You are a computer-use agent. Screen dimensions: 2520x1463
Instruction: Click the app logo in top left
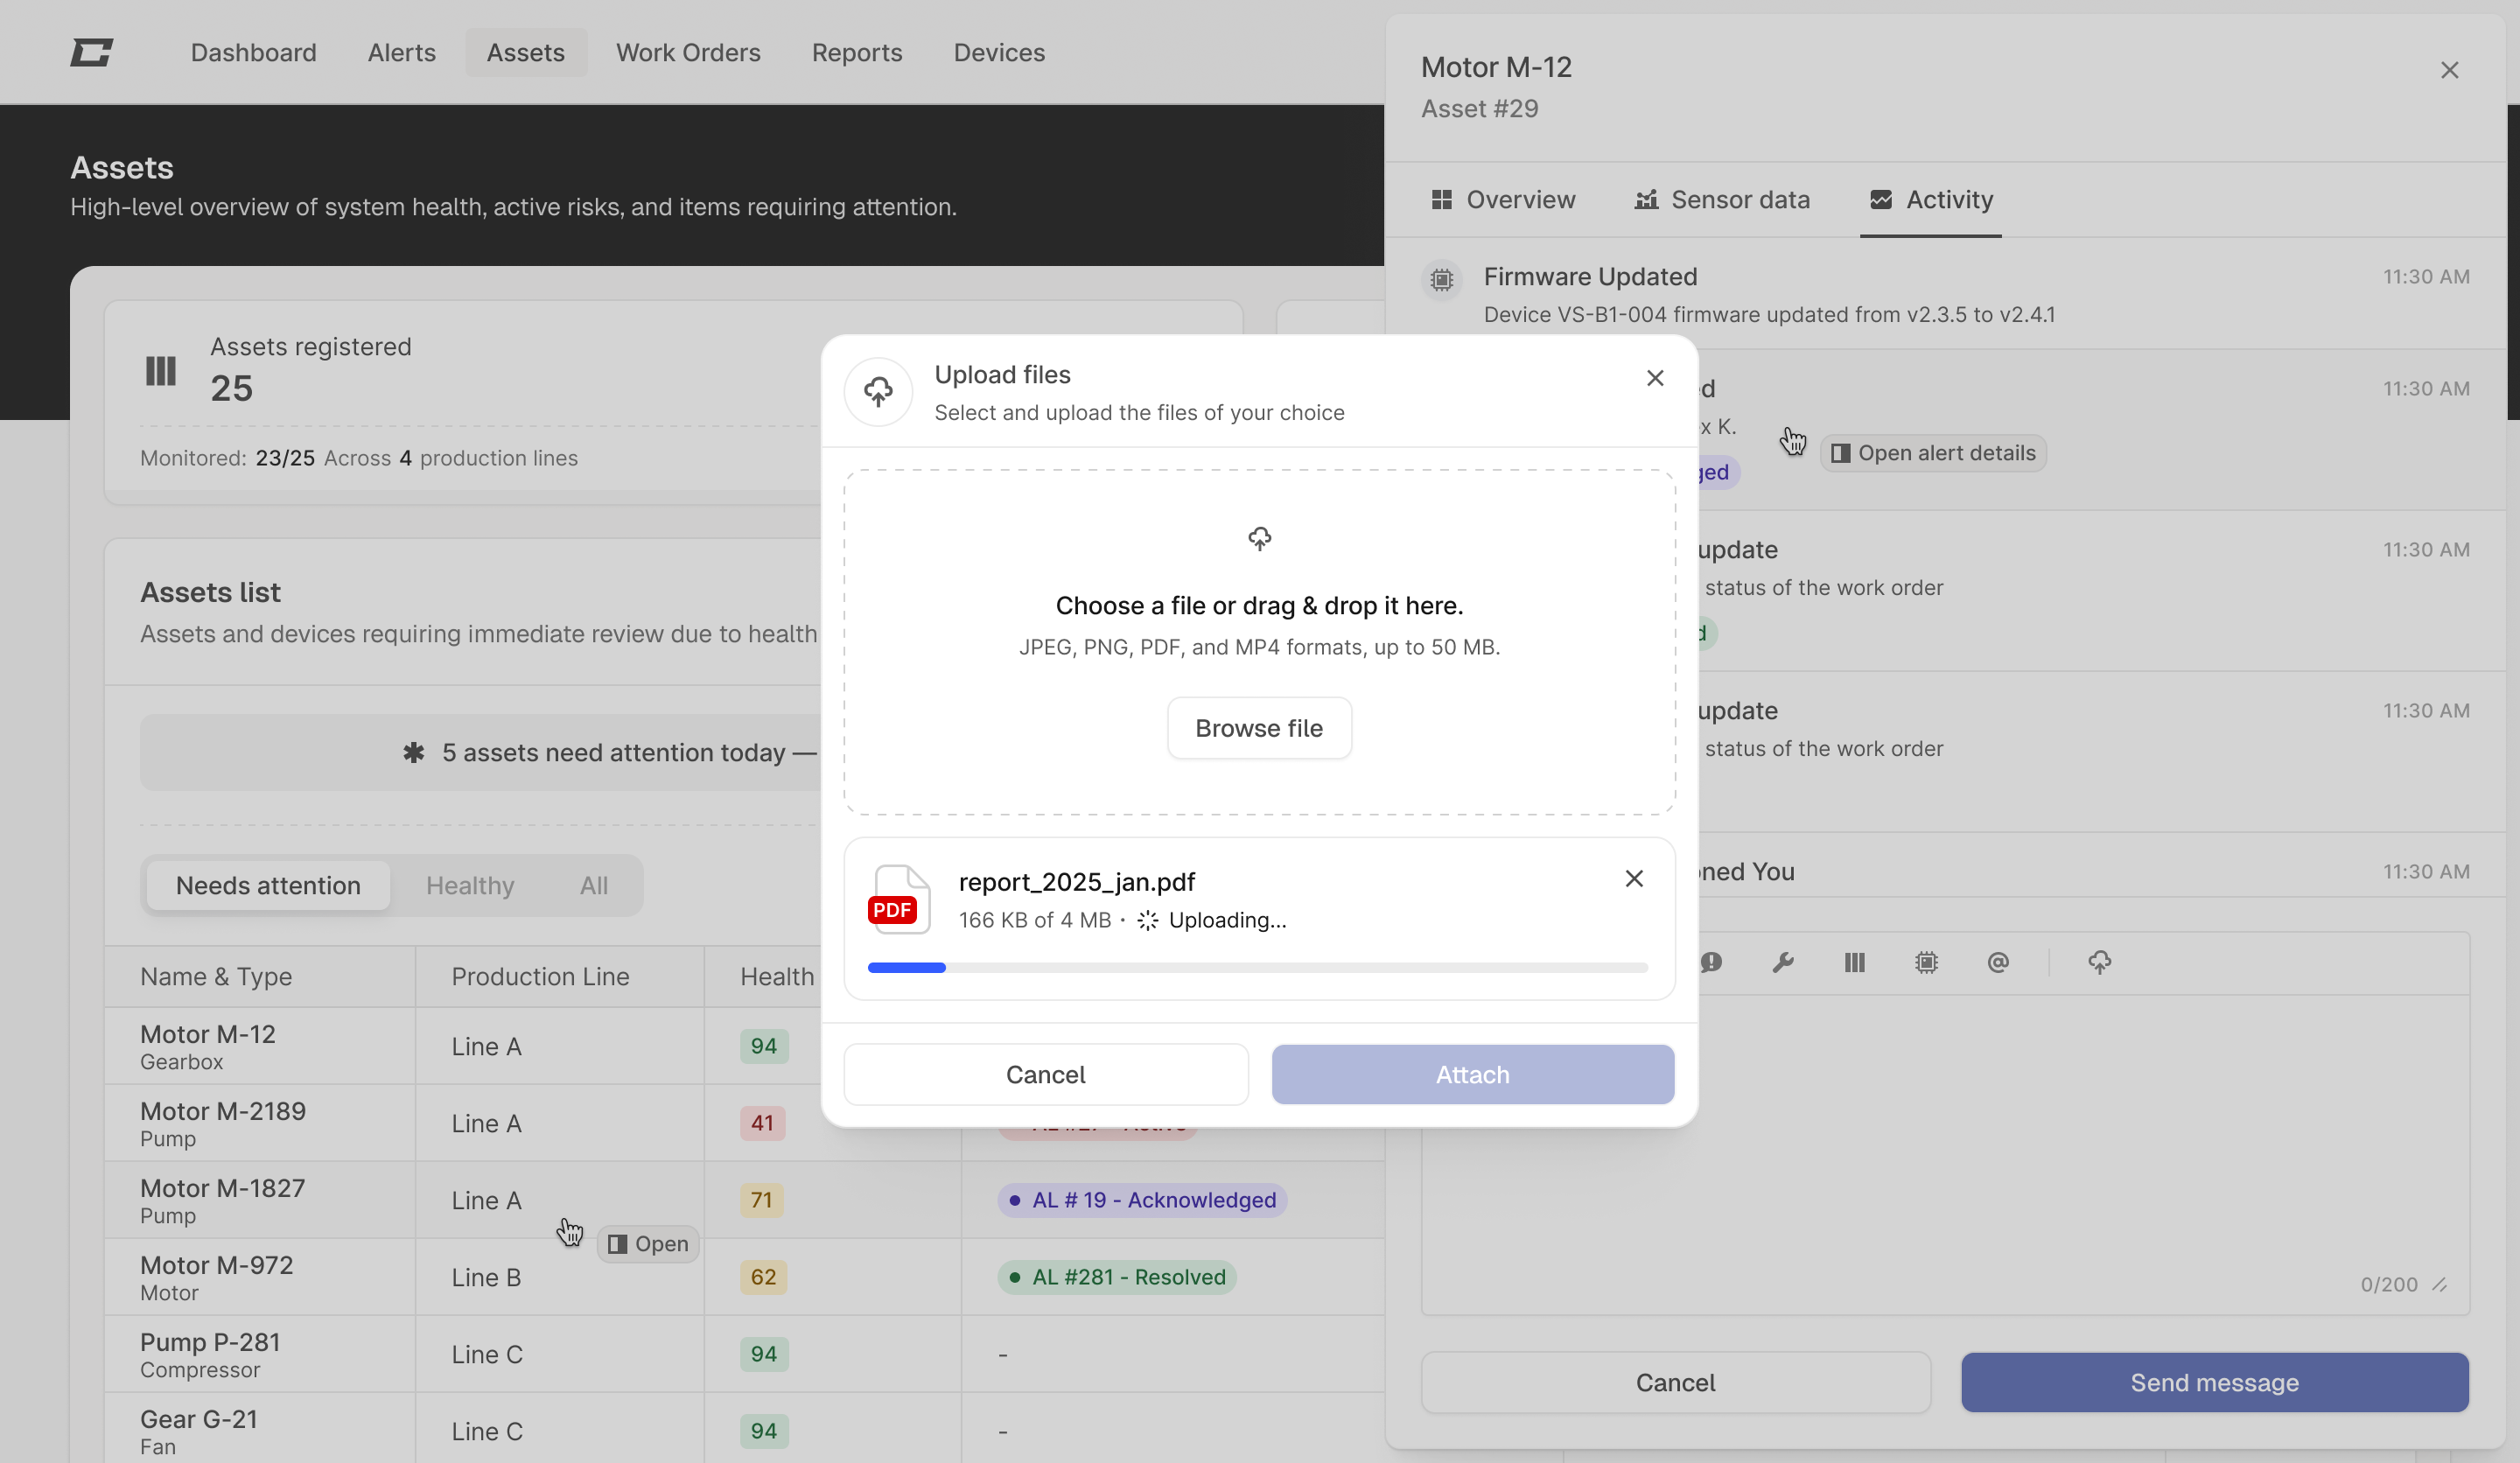tap(91, 52)
